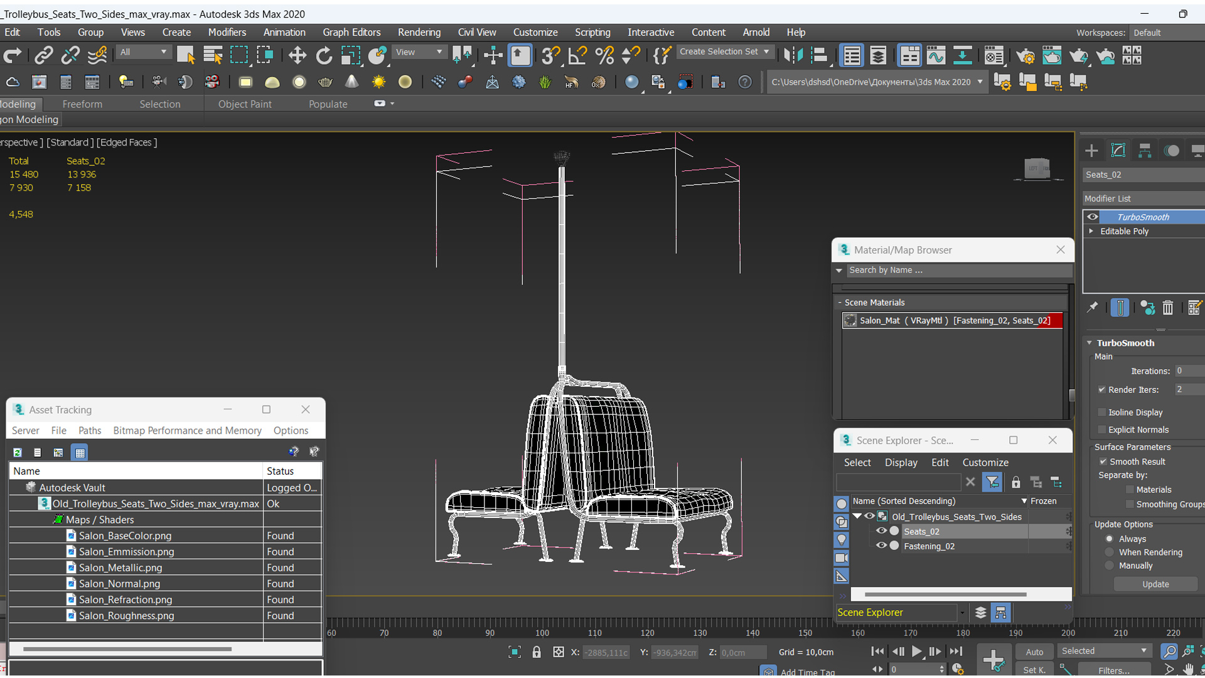The height and width of the screenshot is (678, 1205).
Task: Open the selection filter All dropdown
Action: (144, 52)
